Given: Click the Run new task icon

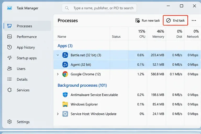Looking at the screenshot, I should coord(138,20).
